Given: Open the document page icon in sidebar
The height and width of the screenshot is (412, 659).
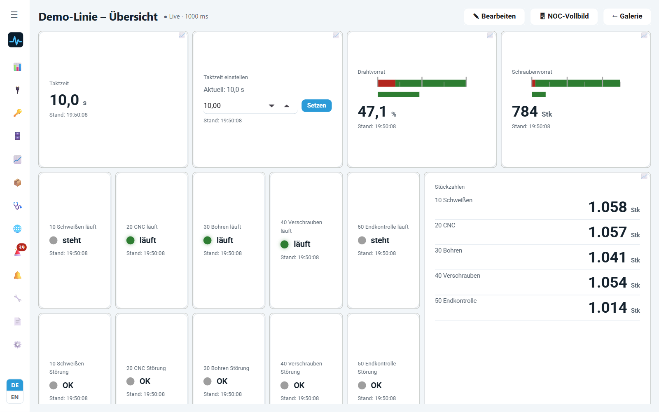Looking at the screenshot, I should (17, 321).
